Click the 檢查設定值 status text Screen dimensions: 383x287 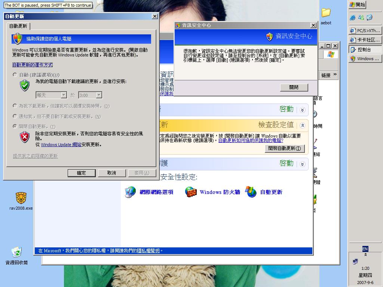pos(276,125)
